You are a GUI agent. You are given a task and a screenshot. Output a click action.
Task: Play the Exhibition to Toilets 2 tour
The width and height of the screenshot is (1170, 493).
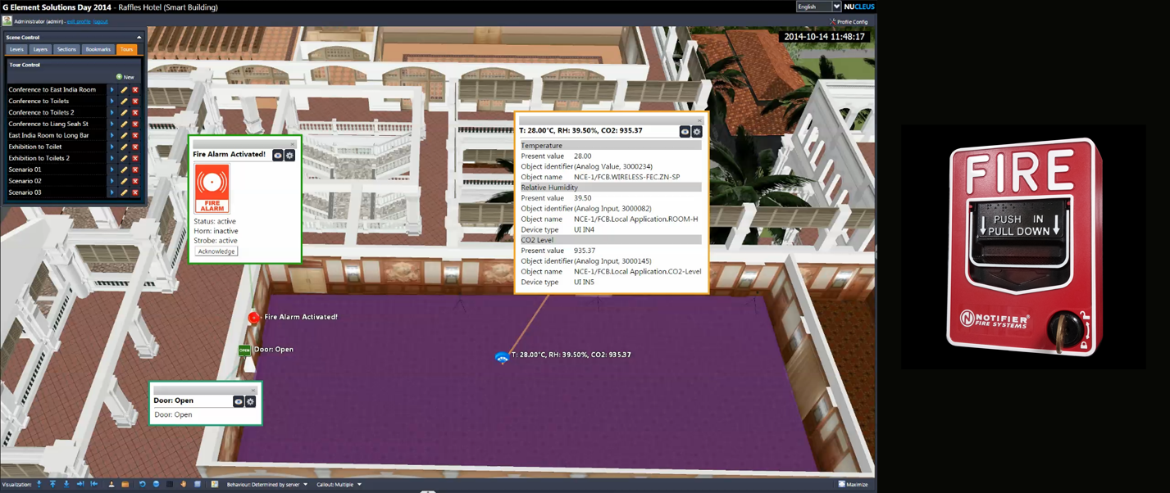click(112, 159)
